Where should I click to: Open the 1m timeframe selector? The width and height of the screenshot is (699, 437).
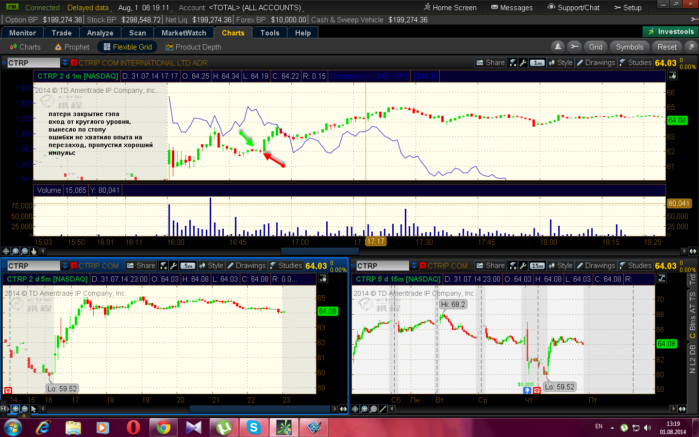[x=537, y=63]
